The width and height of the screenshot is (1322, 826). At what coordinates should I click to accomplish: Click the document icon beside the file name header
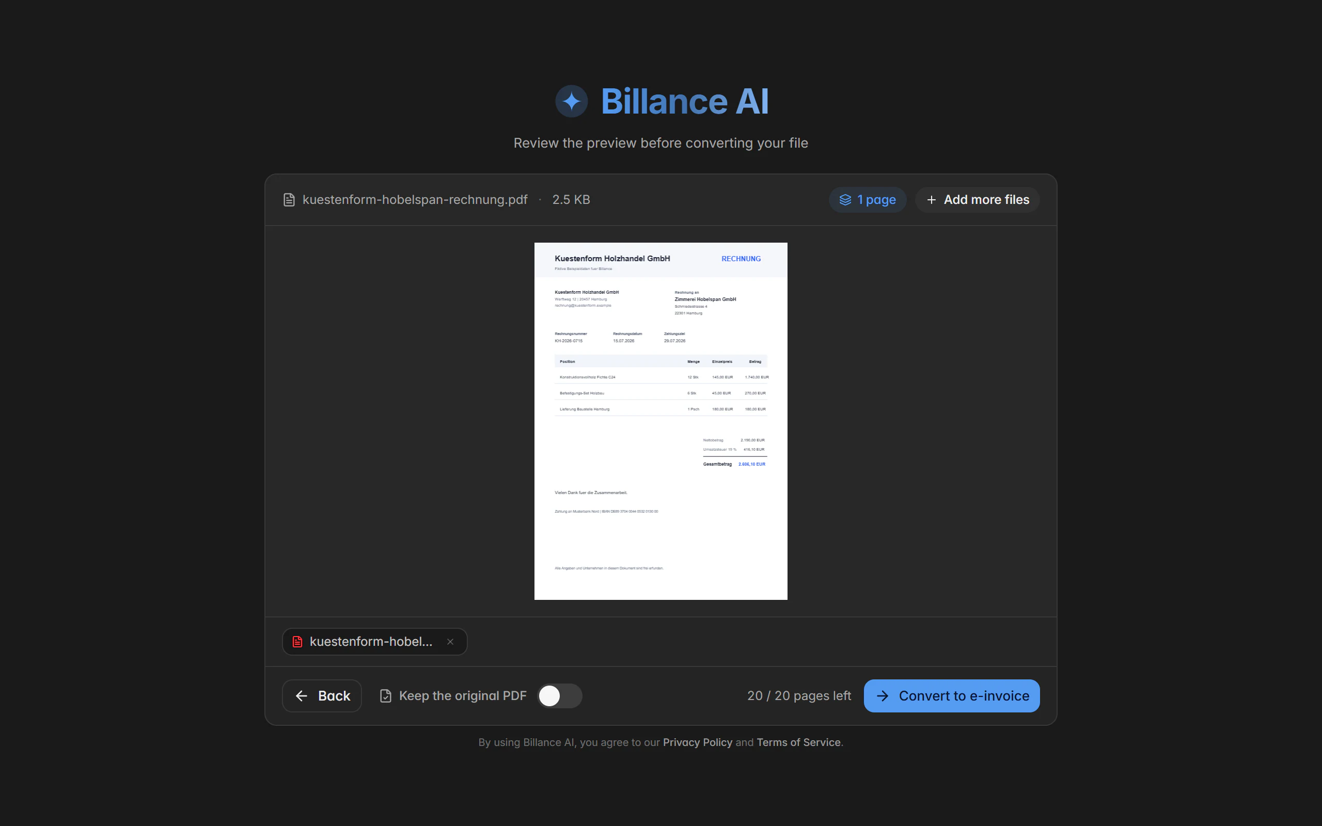(289, 200)
